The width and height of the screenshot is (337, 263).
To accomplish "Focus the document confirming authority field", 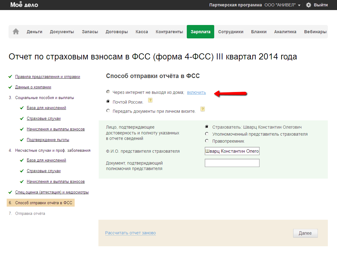I will [232, 163].
